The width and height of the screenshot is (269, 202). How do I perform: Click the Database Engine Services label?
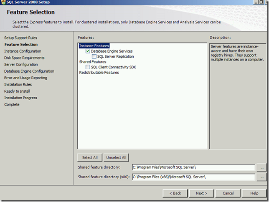[x=112, y=51]
